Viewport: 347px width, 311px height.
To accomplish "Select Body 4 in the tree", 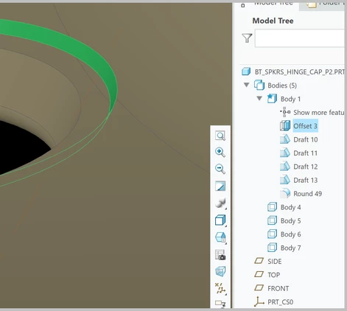I will [291, 207].
